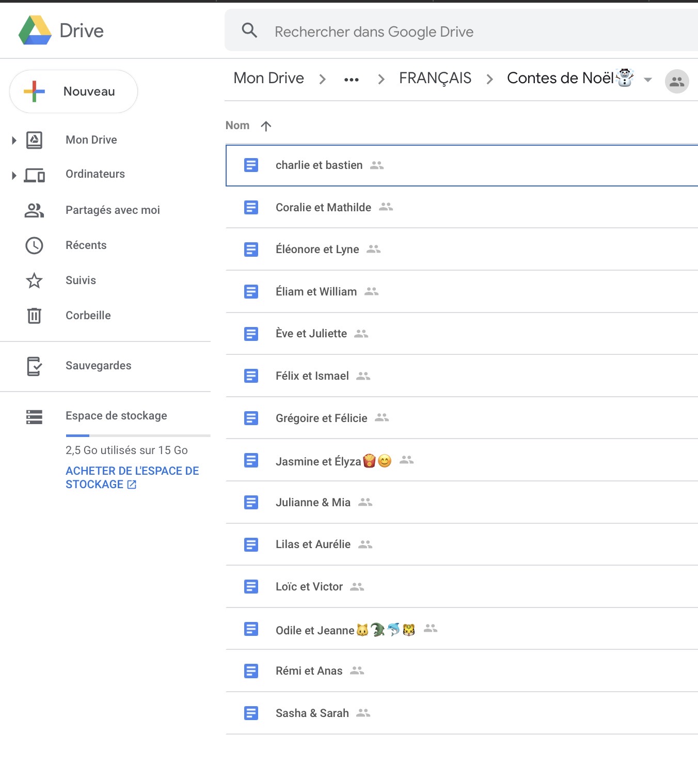
Task: Click the Docs icon for Éliam et William
Action: [x=251, y=292]
